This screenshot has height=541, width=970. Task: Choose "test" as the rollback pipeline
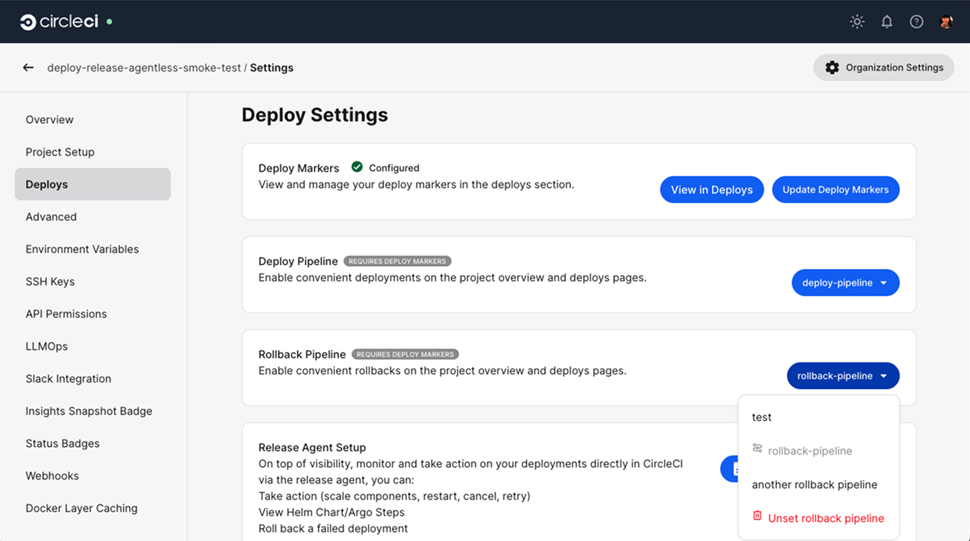761,417
